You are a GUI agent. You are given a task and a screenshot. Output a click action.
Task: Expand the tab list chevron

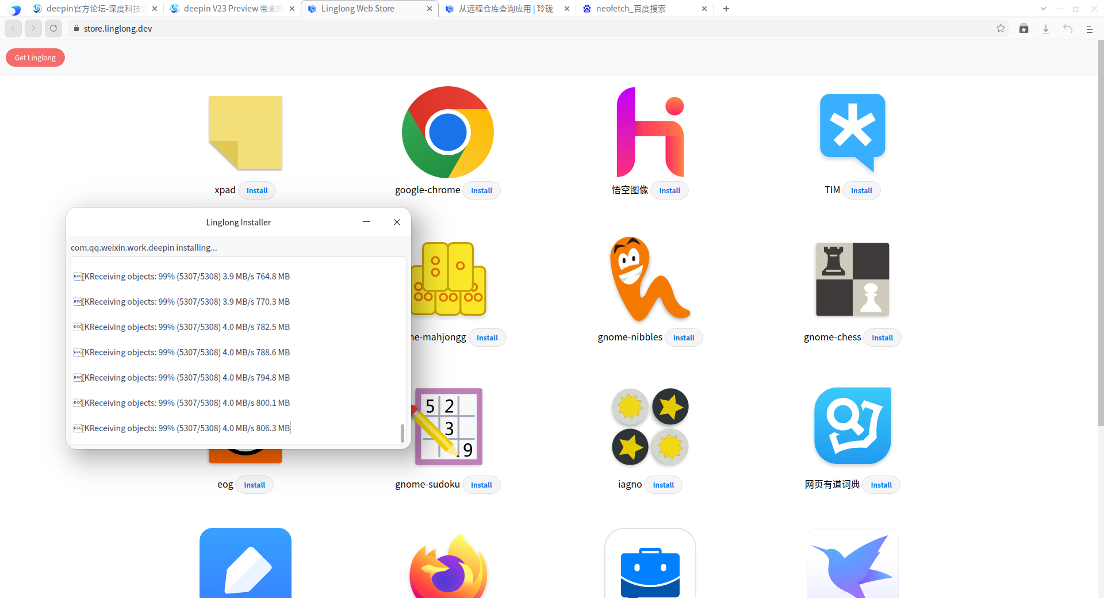pyautogui.click(x=1043, y=9)
